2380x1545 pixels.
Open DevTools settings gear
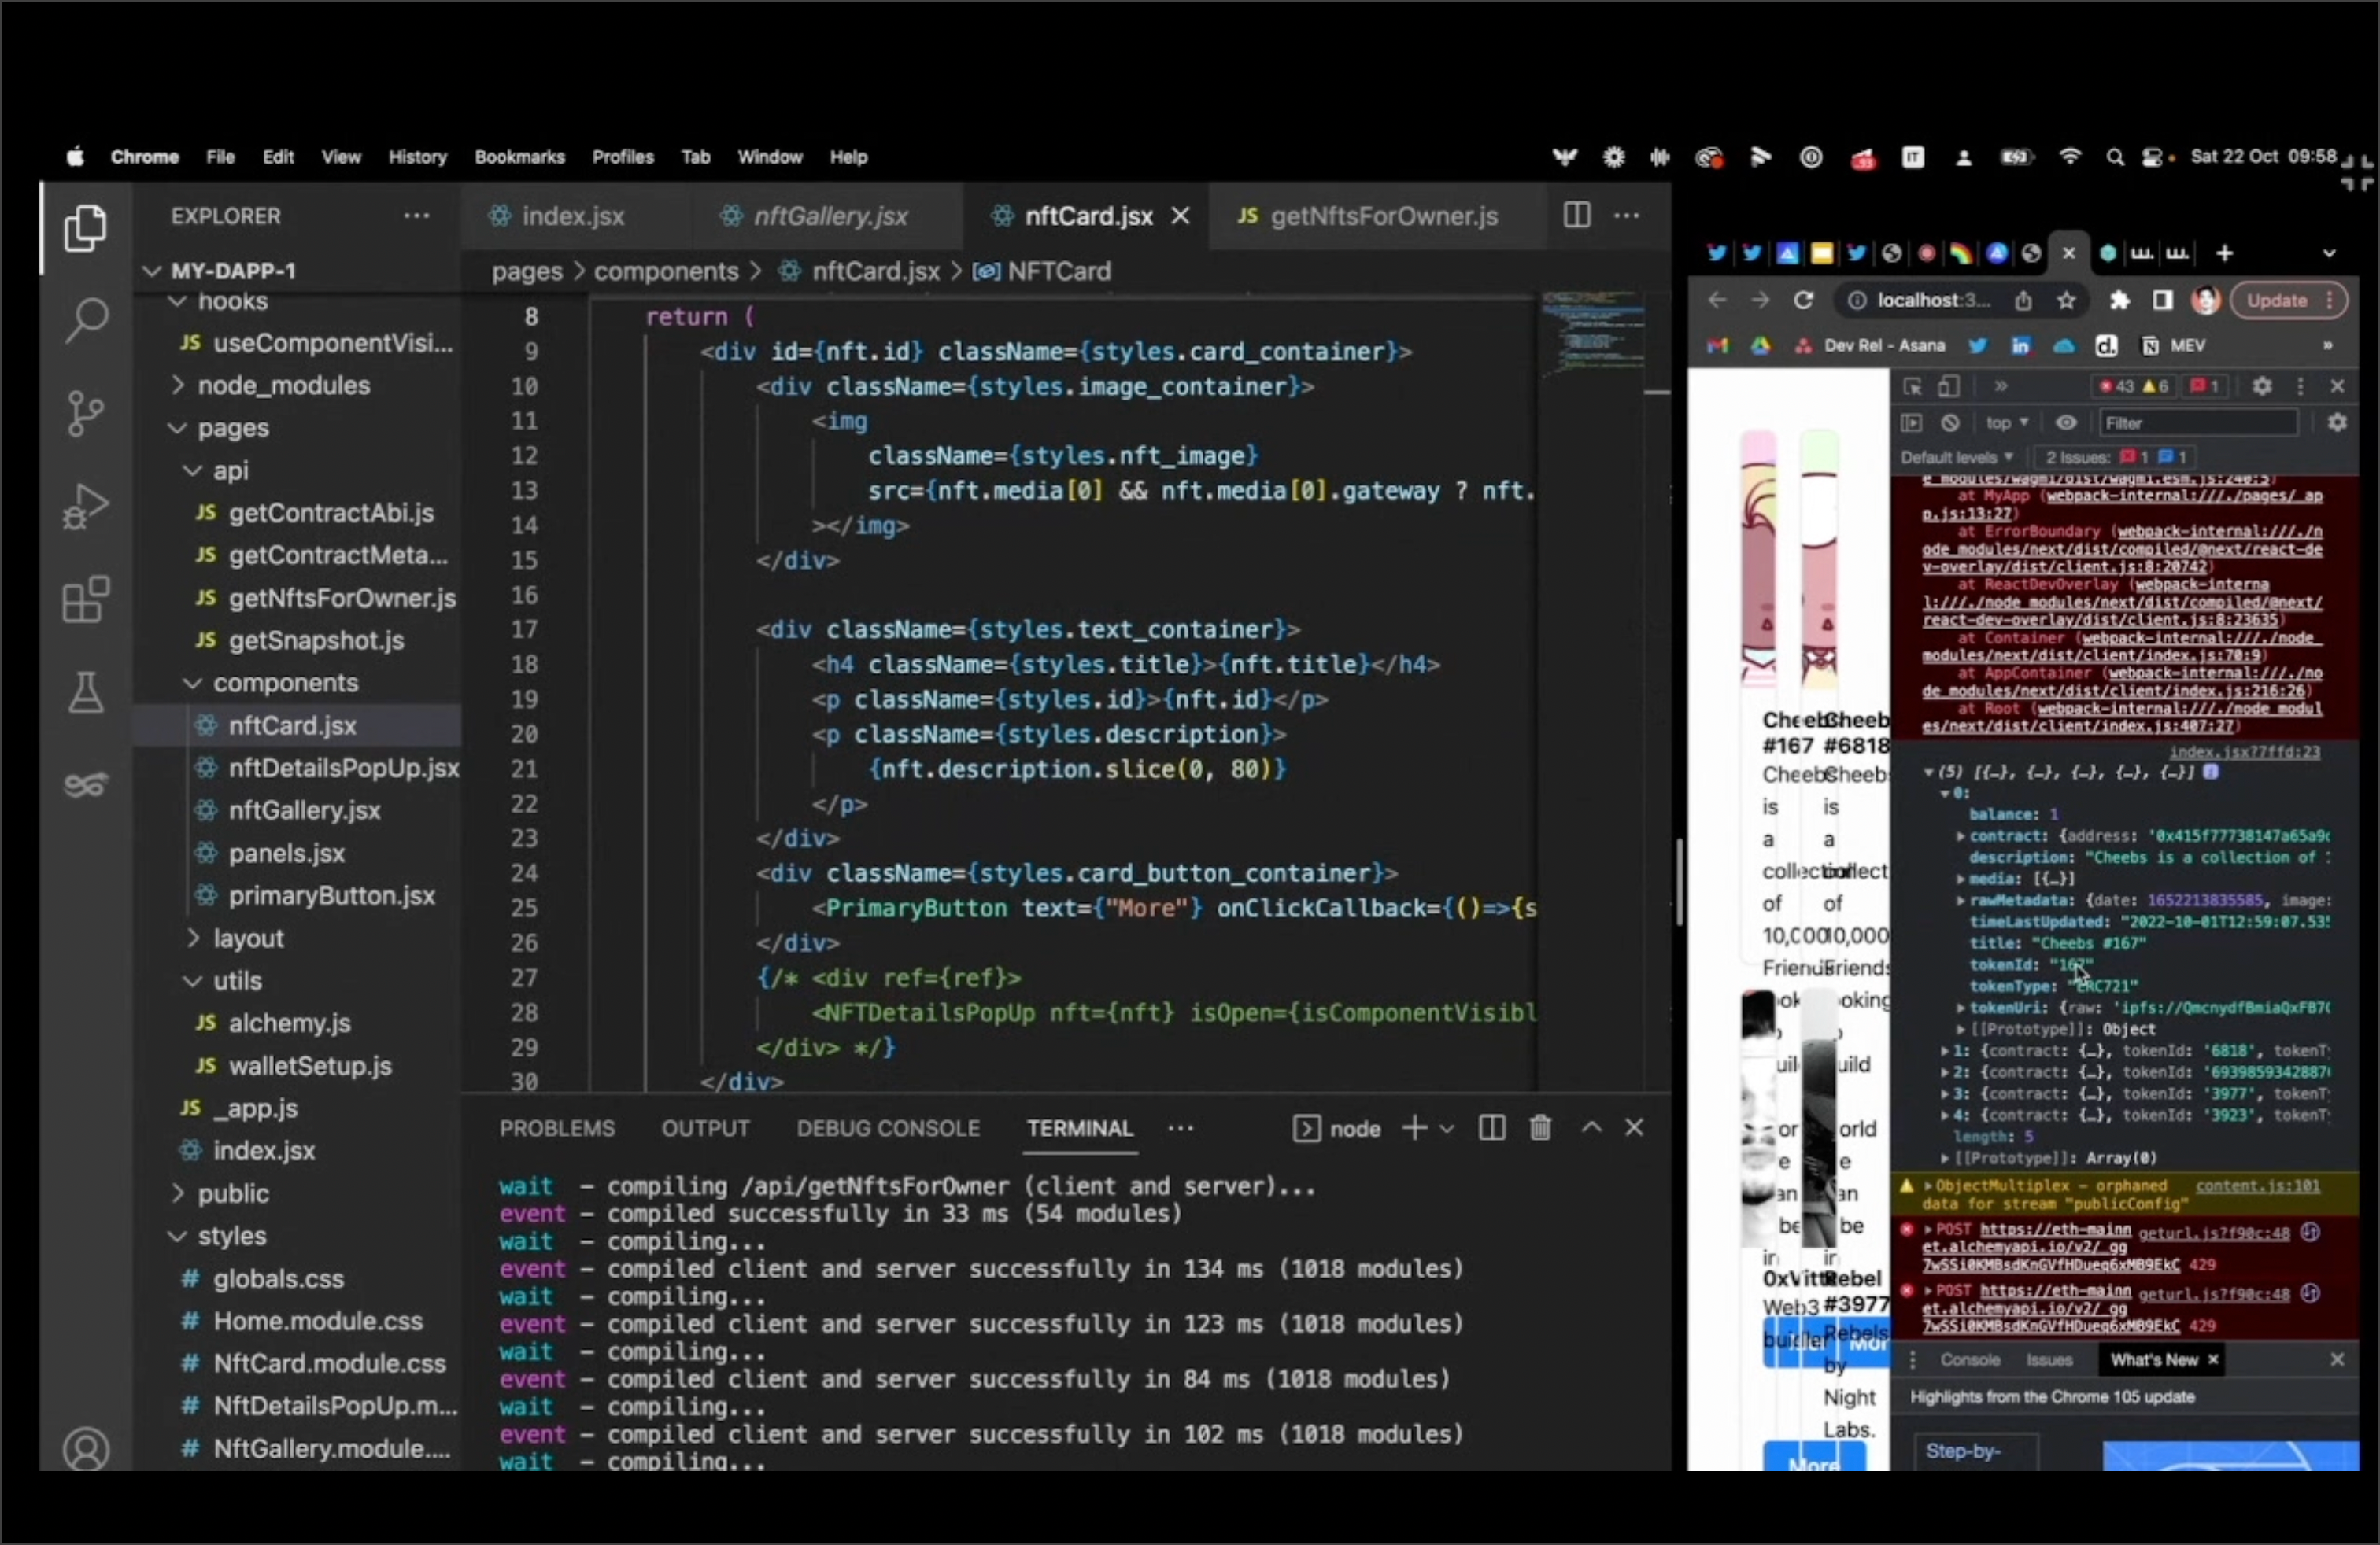pyautogui.click(x=2262, y=385)
